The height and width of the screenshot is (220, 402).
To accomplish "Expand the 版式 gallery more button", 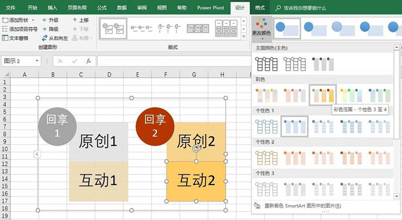I will [244, 37].
